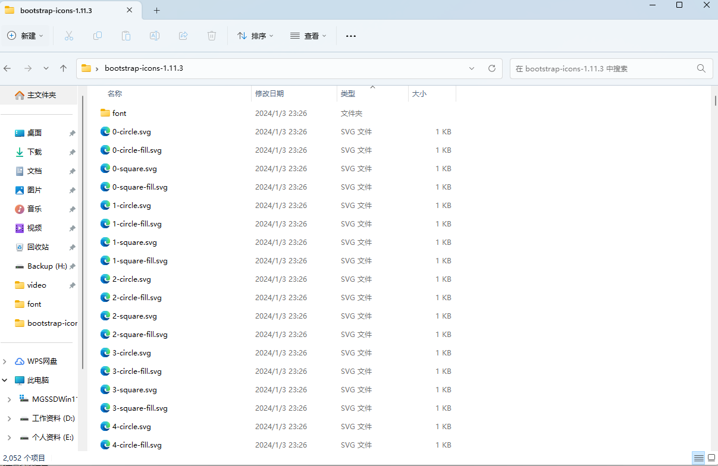718x466 pixels.
Task: Select 0-circle.svg file
Action: (278, 131)
